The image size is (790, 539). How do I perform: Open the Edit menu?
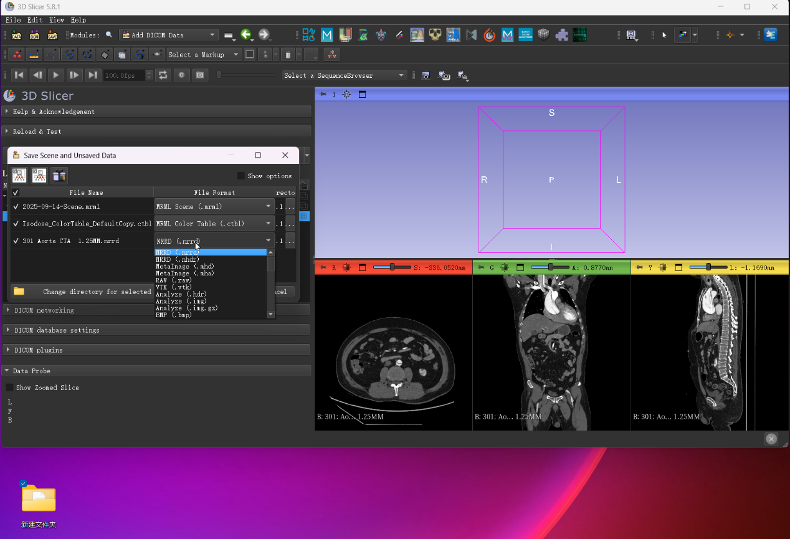[35, 20]
